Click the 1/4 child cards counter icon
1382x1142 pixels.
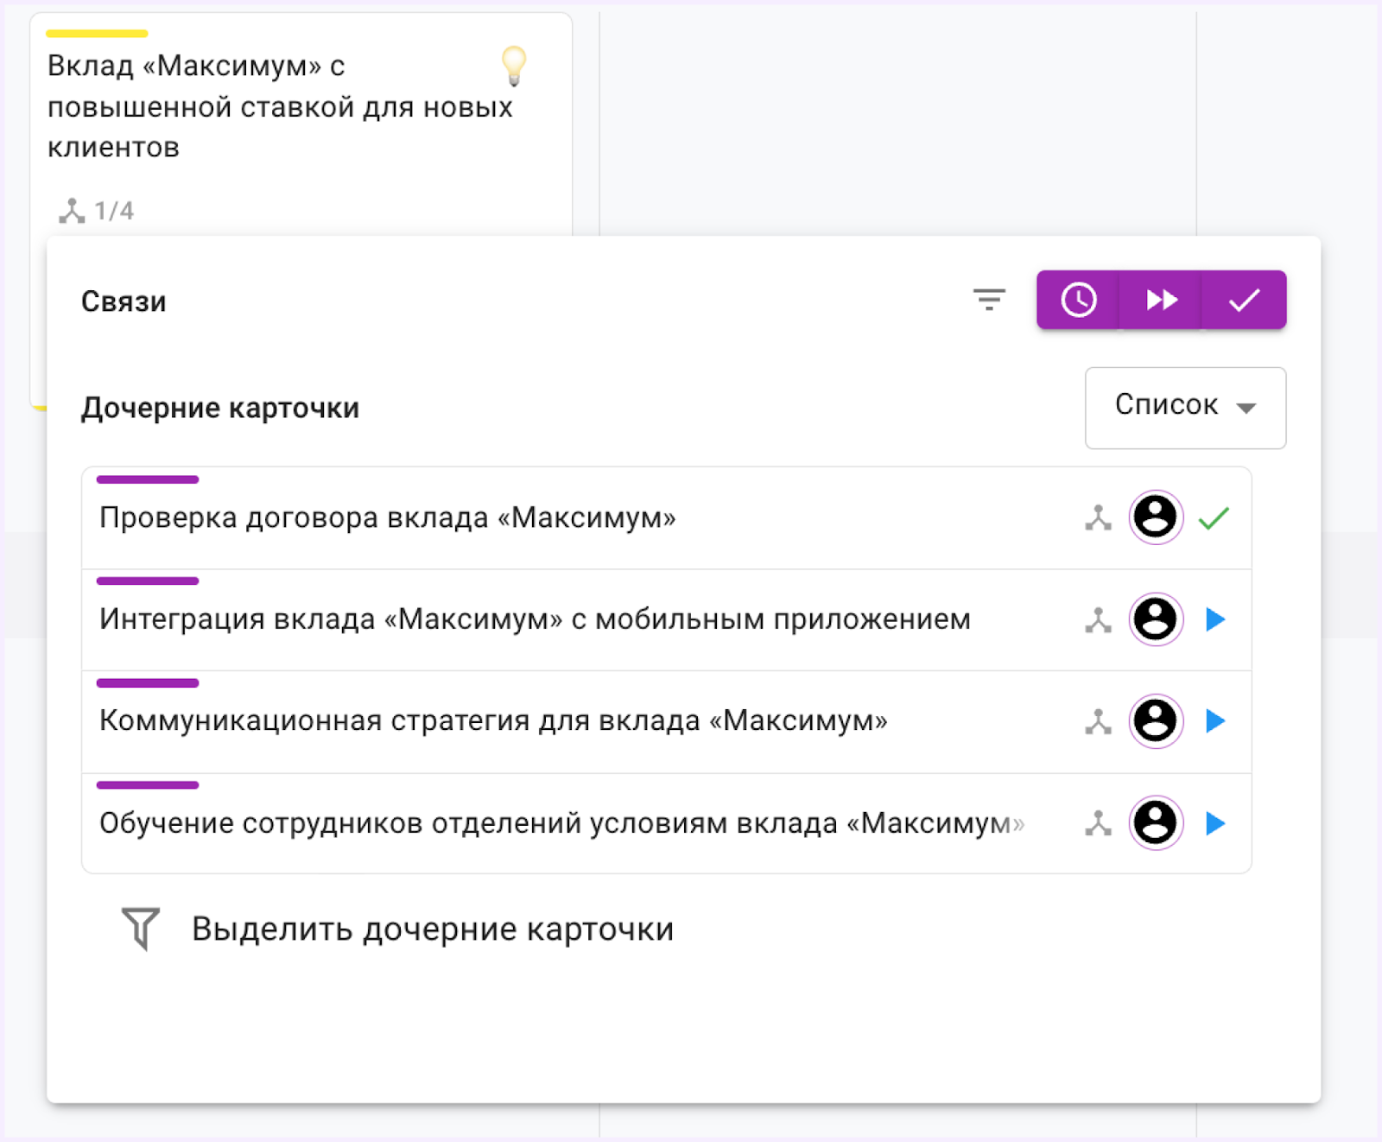coord(73,211)
